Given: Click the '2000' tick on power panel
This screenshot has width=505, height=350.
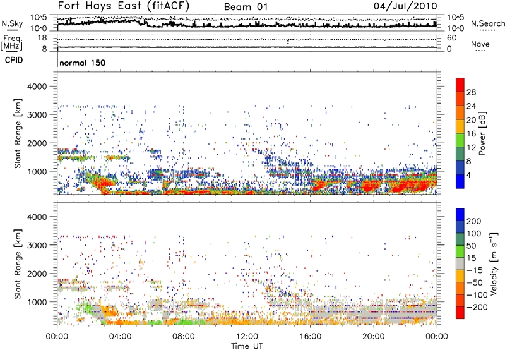Looking at the screenshot, I should (x=37, y=143).
